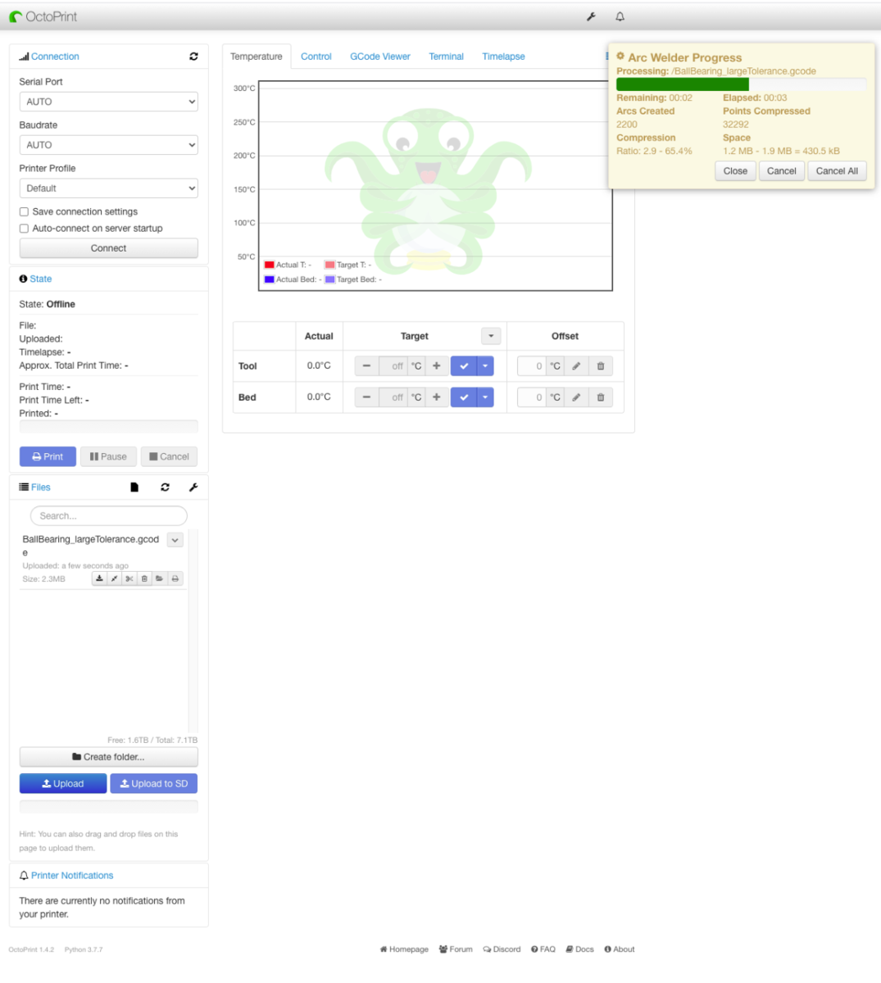Clear Tool offset with trash icon
This screenshot has width=881, height=983.
pyautogui.click(x=601, y=366)
